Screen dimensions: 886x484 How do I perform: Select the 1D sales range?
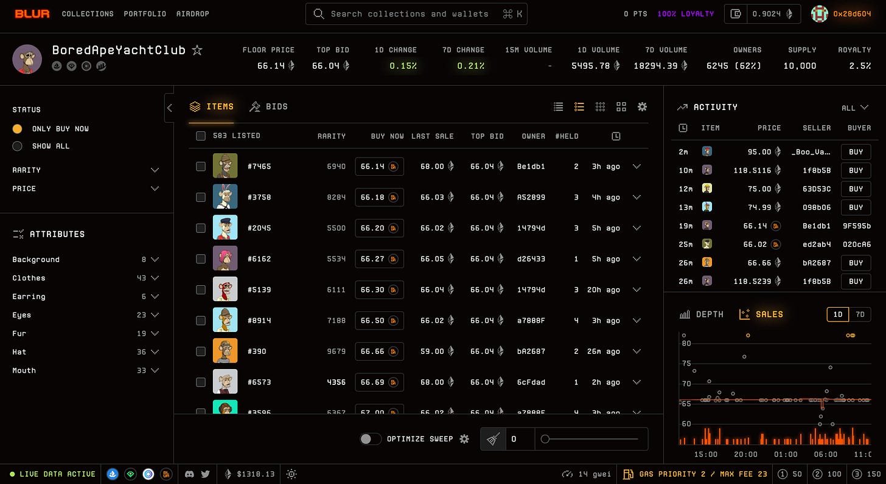coord(838,314)
